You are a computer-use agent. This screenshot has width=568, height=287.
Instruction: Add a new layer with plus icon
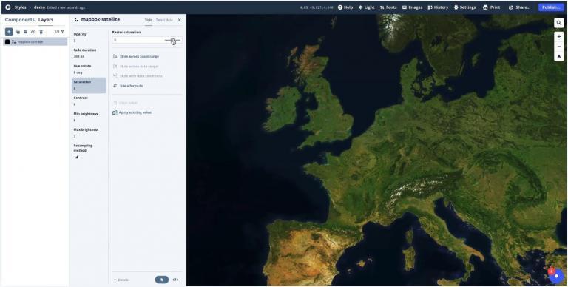pyautogui.click(x=9, y=32)
